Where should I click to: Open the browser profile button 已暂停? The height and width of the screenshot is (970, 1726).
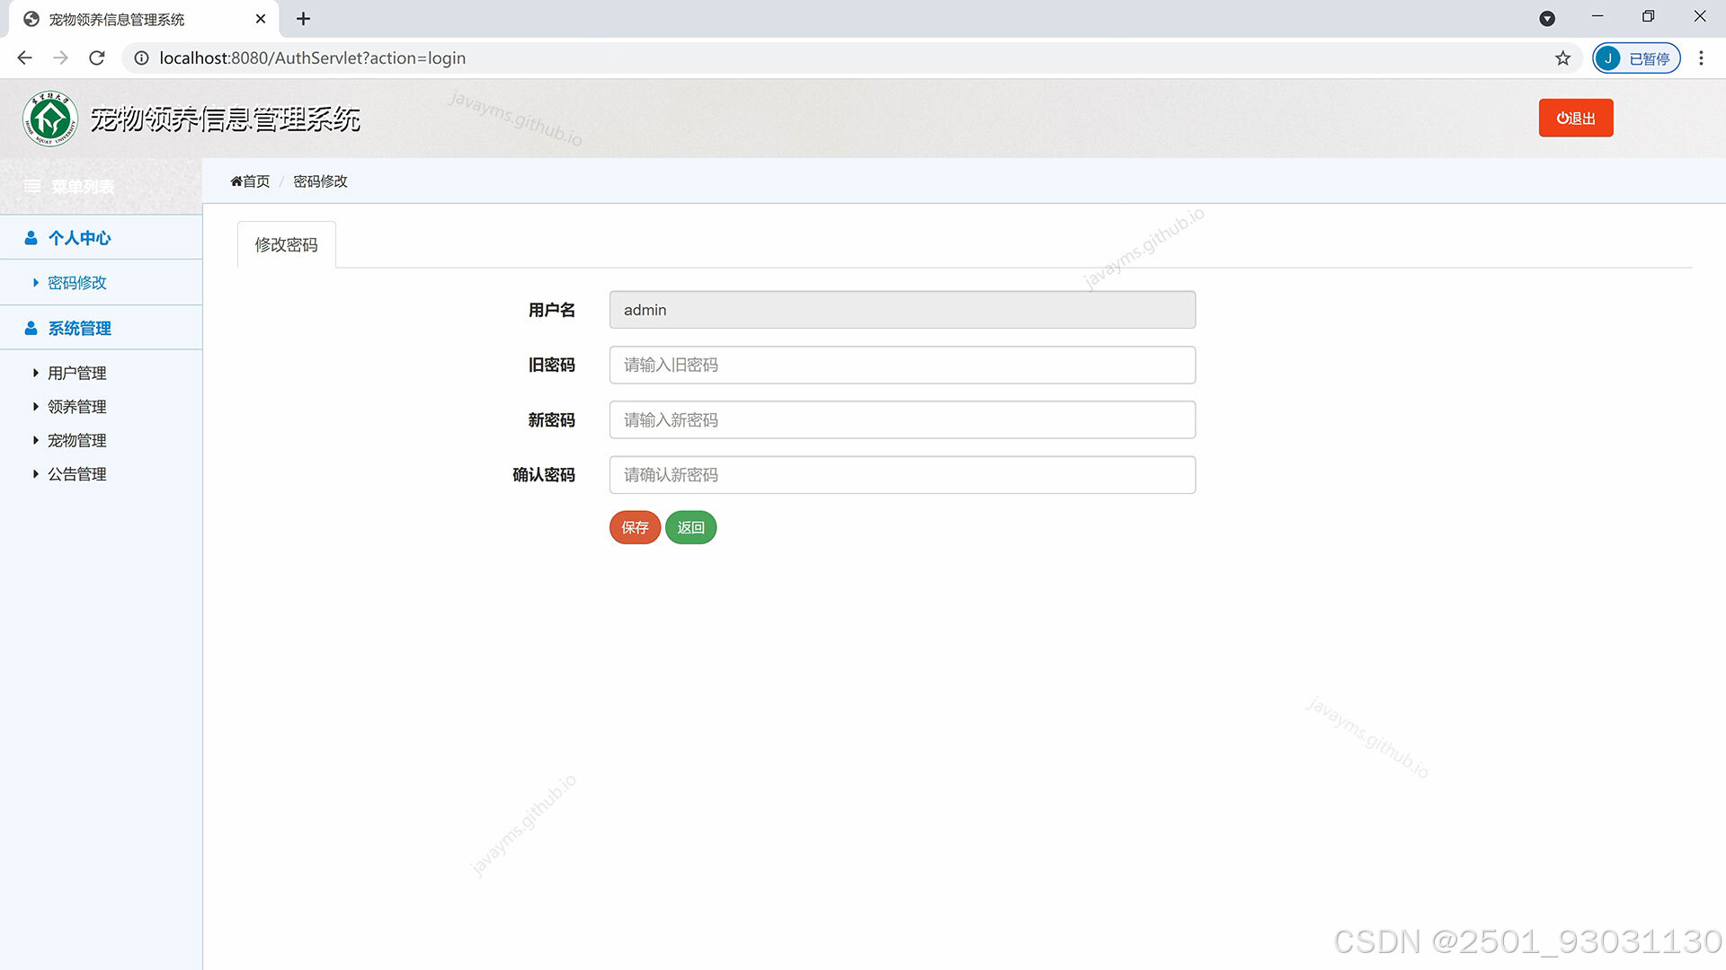1636,57
